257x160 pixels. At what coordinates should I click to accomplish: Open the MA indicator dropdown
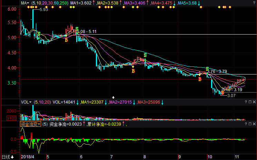(25, 3)
